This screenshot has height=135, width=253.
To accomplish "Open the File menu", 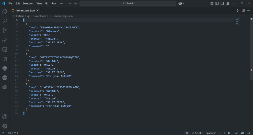I will [10, 3].
